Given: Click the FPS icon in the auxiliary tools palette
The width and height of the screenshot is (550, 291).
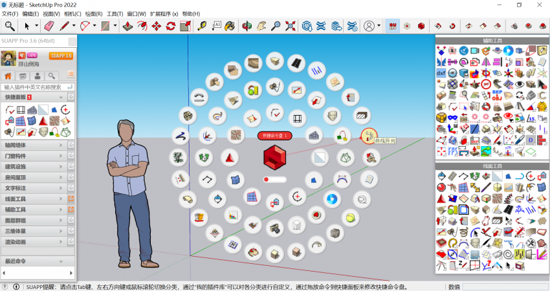Looking at the screenshot, I should coord(452,151).
